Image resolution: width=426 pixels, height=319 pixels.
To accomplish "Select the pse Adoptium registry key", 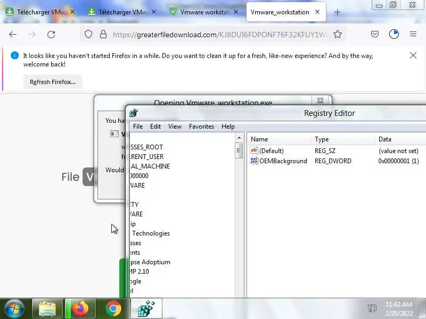I will point(150,262).
